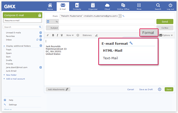Open the Sent folder
Image resolution: width=178 pixels, height=113 pixels.
point(8,57)
